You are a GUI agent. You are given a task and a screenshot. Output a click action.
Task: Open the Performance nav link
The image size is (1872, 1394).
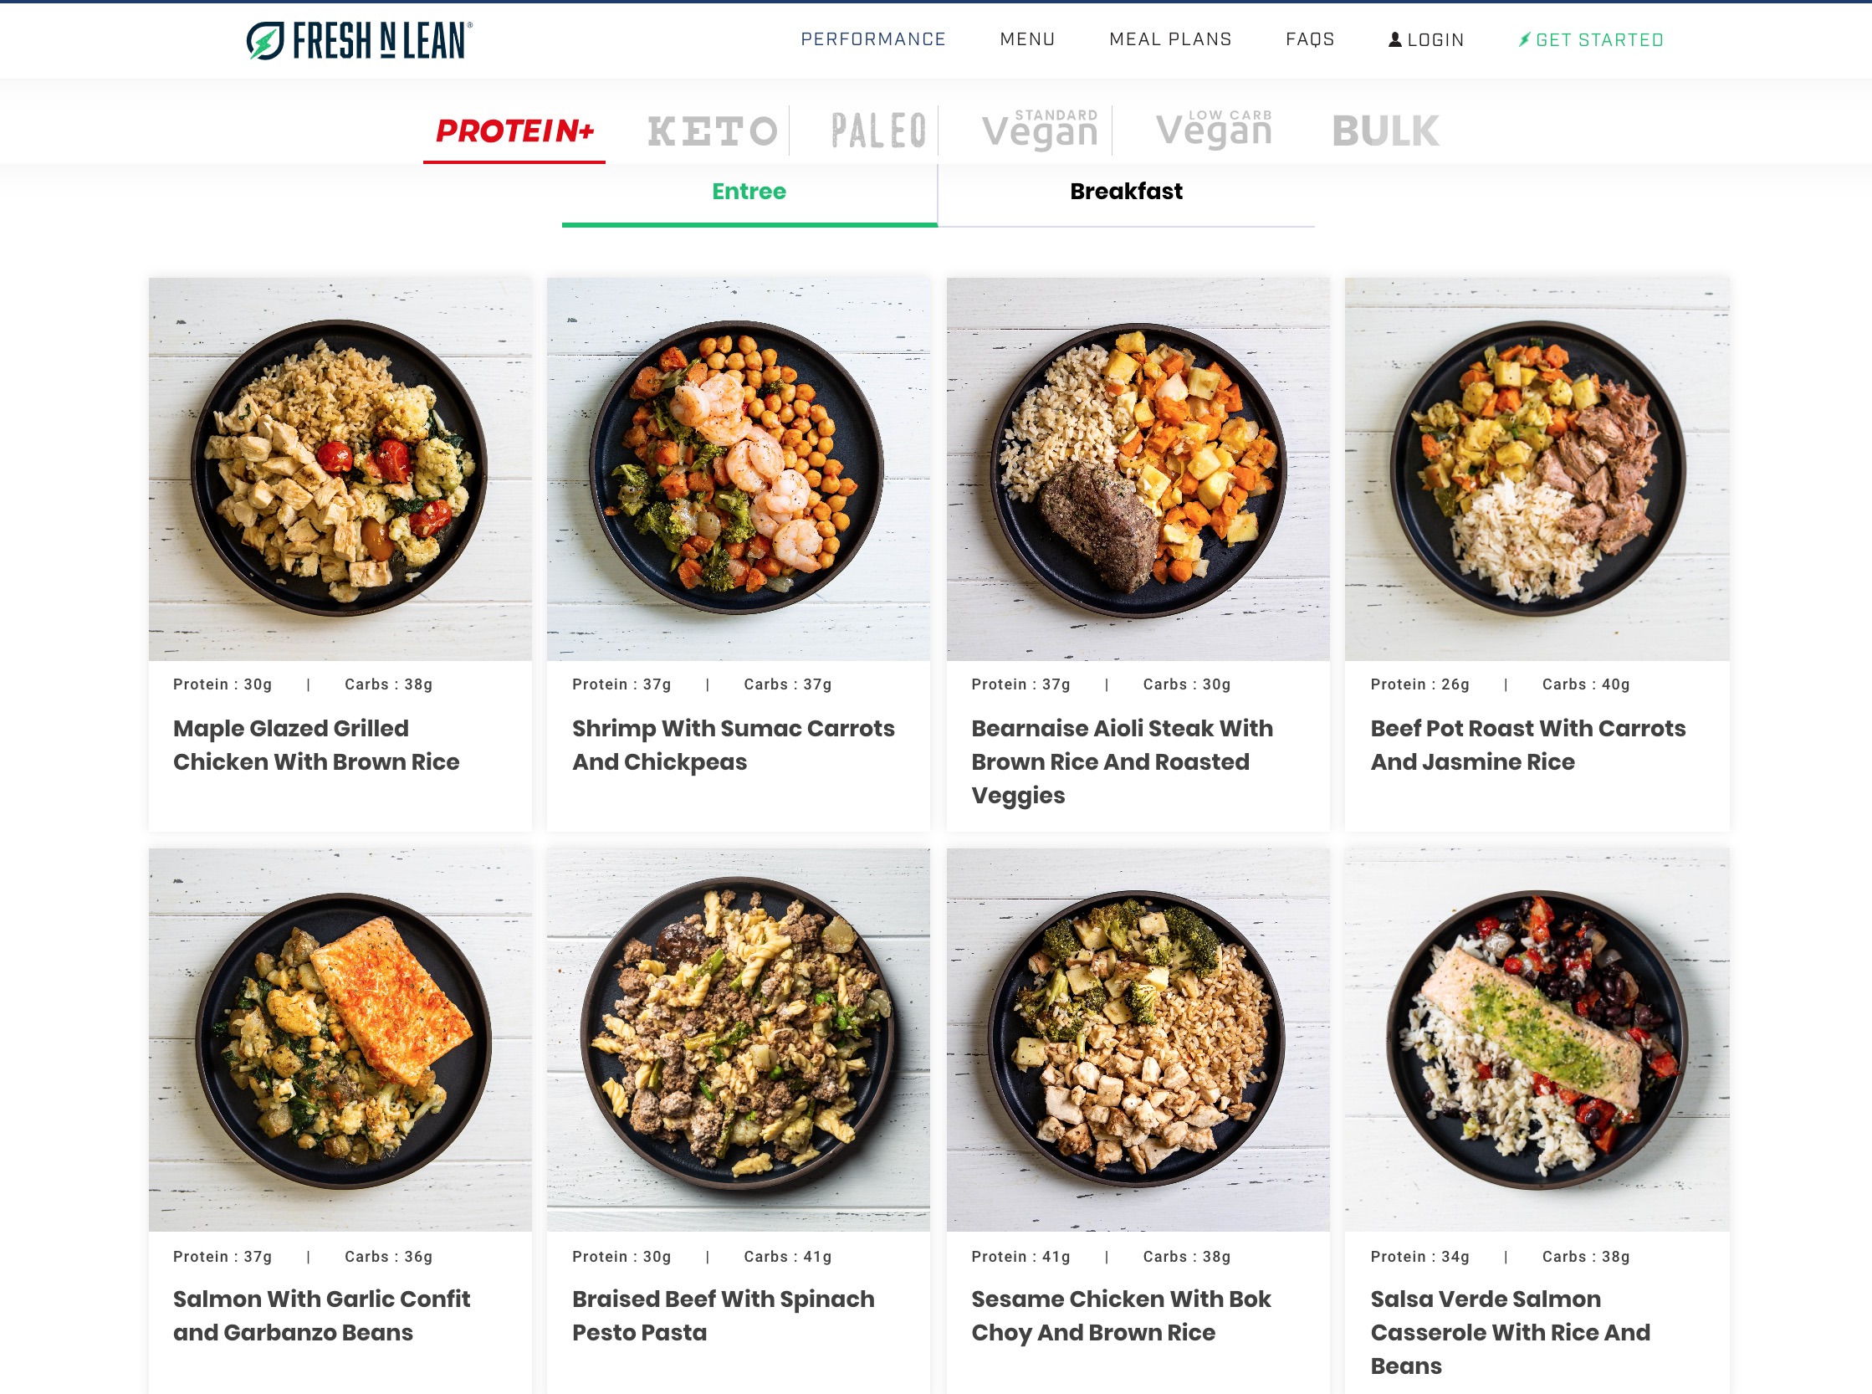tap(873, 39)
